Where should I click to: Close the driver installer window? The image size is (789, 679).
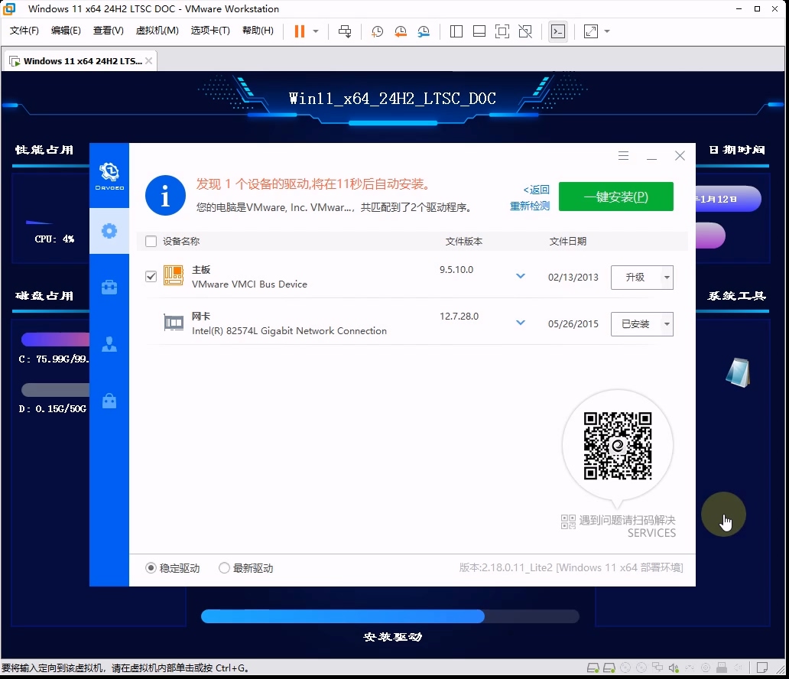(680, 156)
